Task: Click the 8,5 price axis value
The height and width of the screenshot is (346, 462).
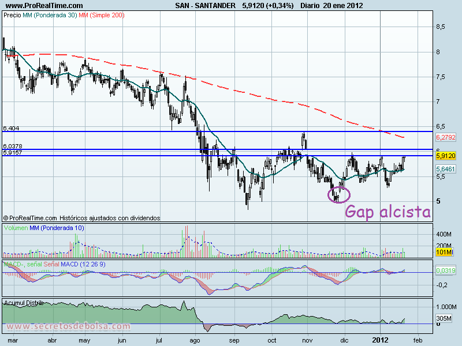Action: pos(440,27)
